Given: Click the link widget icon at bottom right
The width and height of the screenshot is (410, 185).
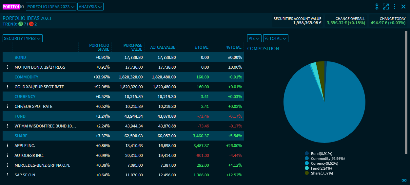Looking at the screenshot, I should click(x=404, y=180).
